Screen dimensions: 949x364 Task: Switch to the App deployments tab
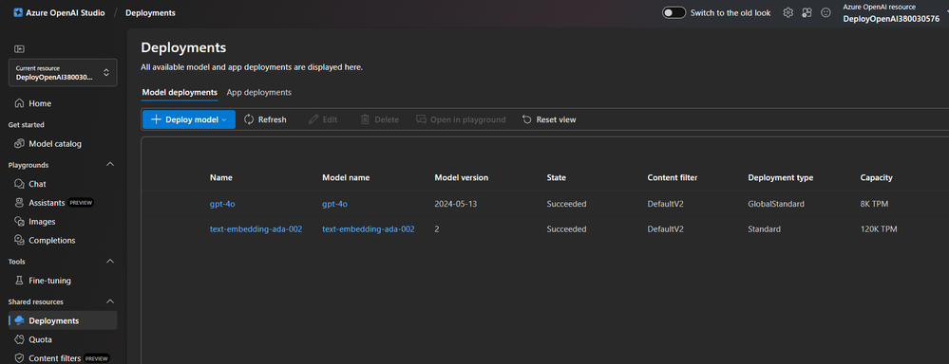click(x=259, y=92)
